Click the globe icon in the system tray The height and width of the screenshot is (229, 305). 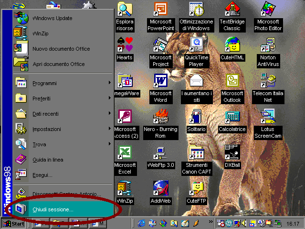pyautogui.click(x=229, y=223)
